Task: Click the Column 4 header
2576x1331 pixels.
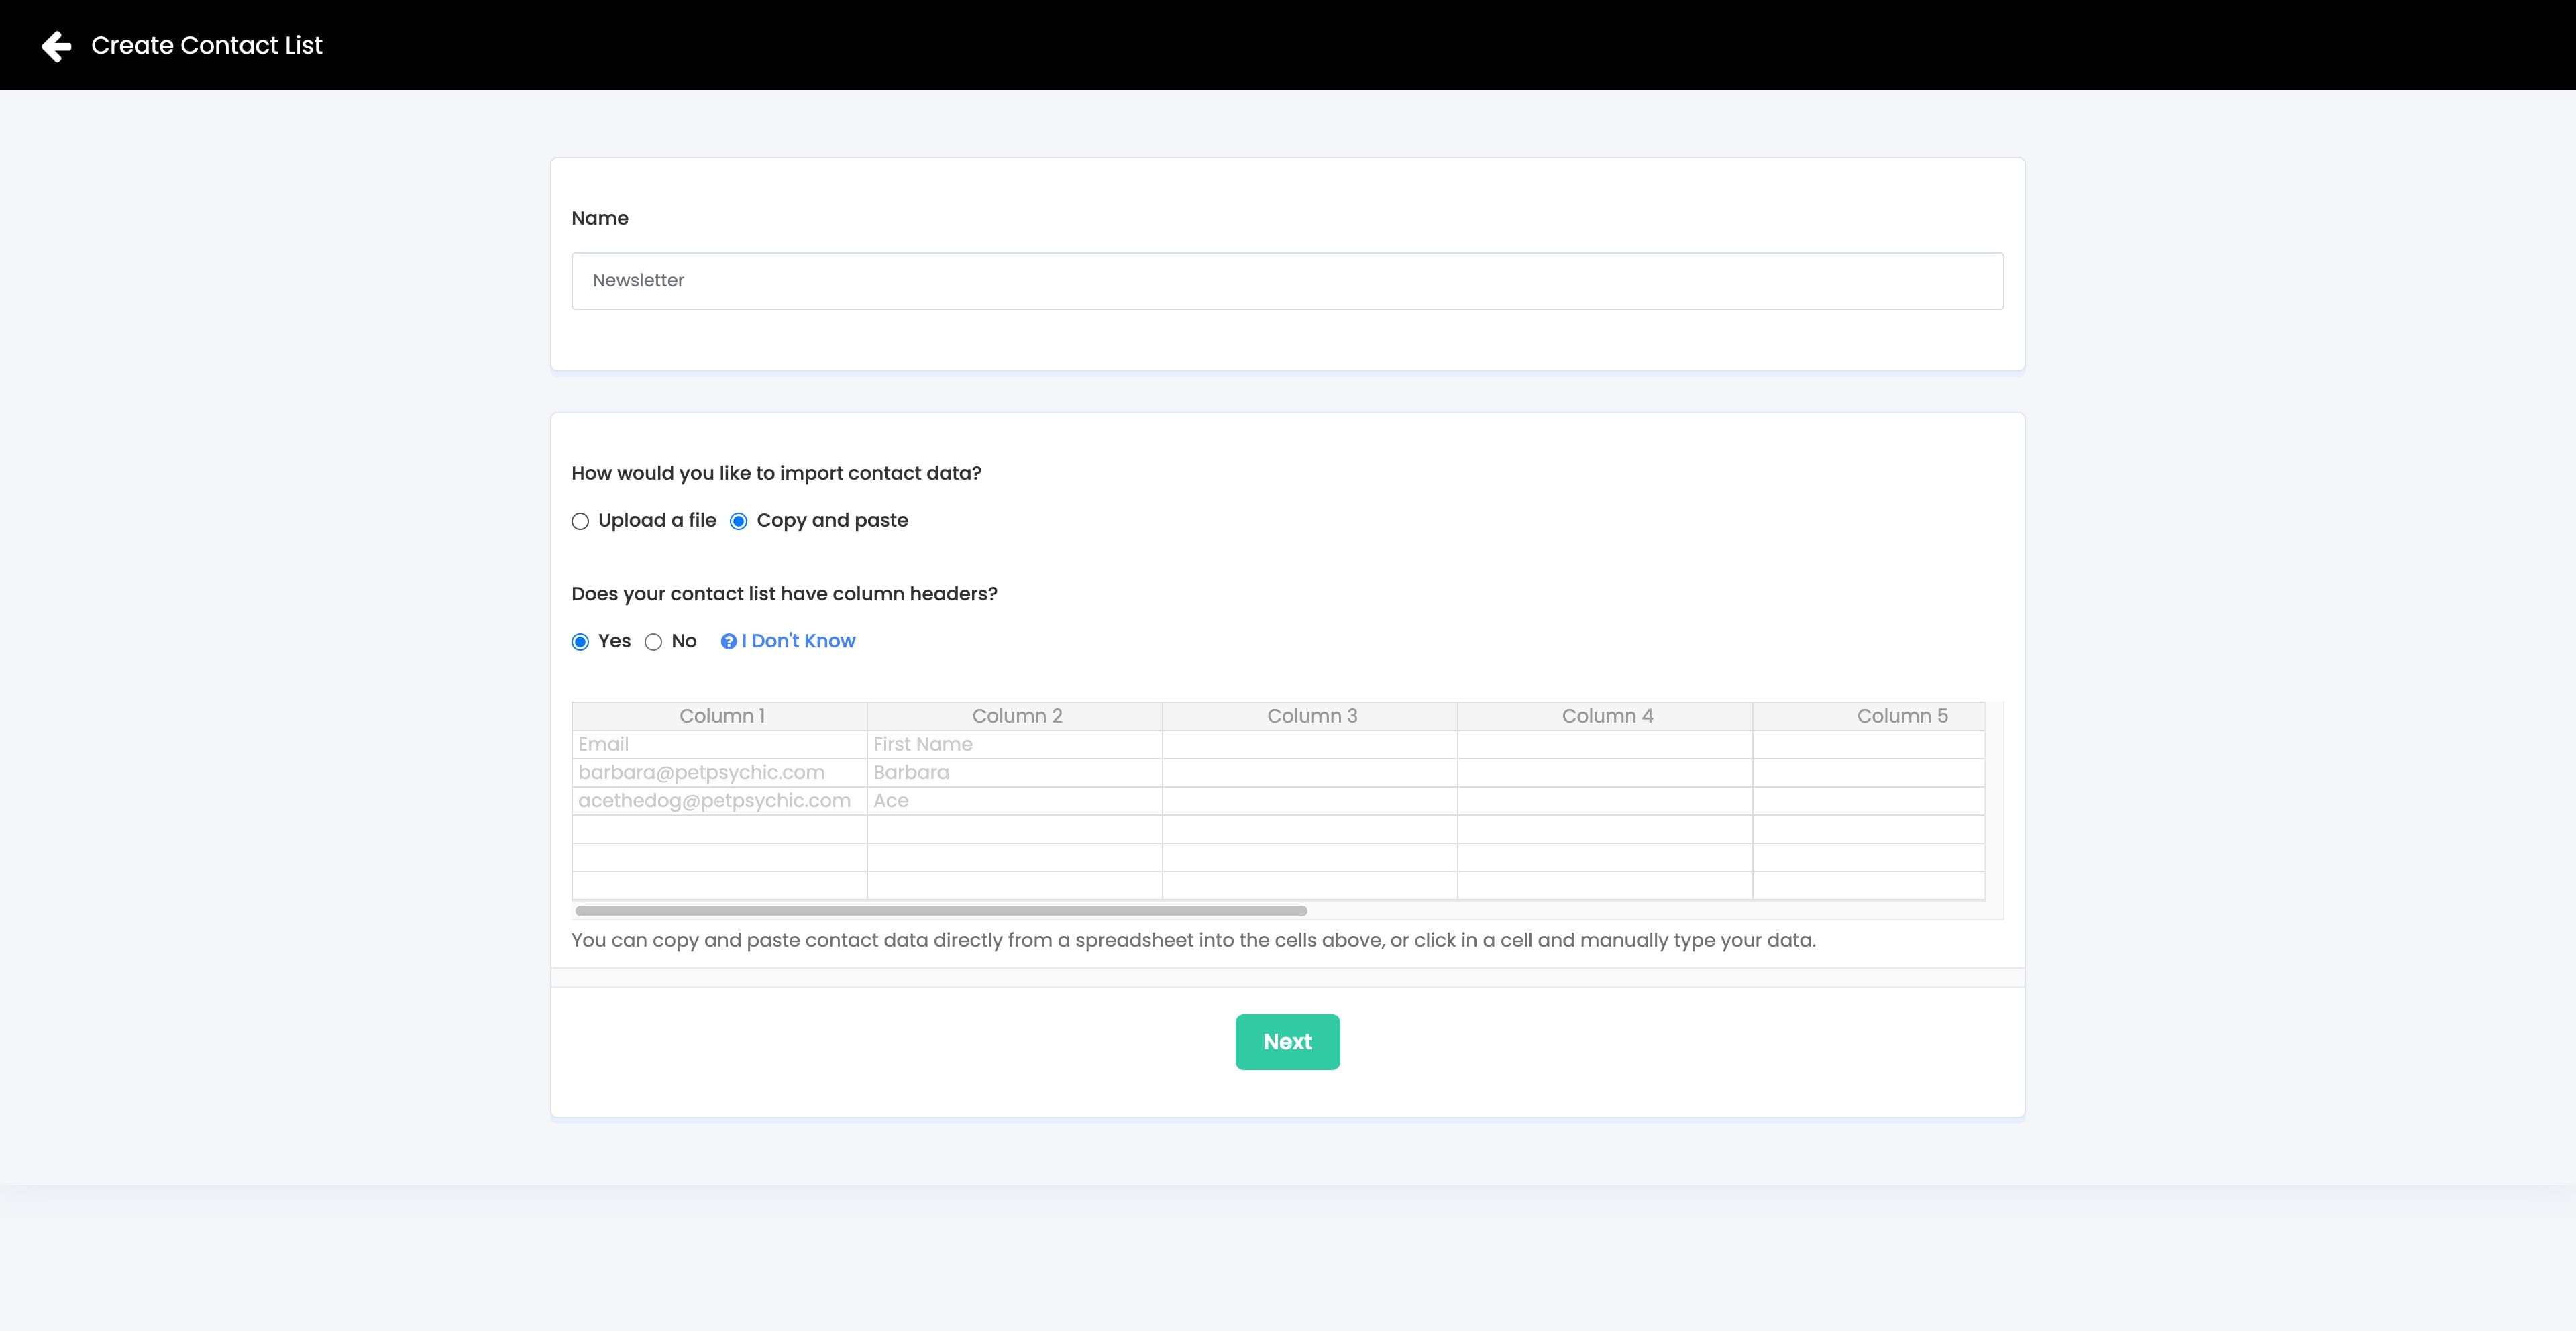Action: pos(1605,716)
